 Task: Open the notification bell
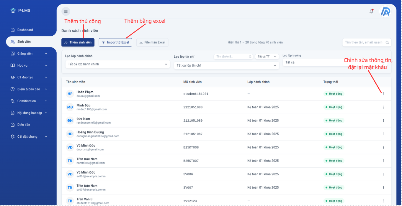pos(371,11)
